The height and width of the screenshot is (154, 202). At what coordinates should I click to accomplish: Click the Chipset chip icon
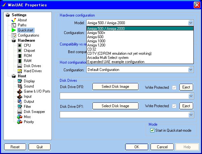[20, 51]
